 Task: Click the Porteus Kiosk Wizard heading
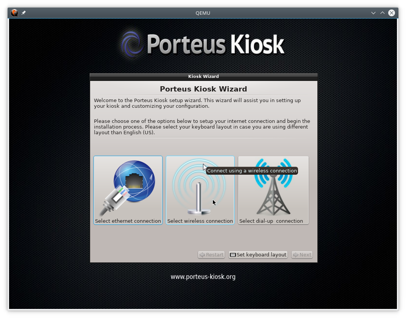(203, 89)
